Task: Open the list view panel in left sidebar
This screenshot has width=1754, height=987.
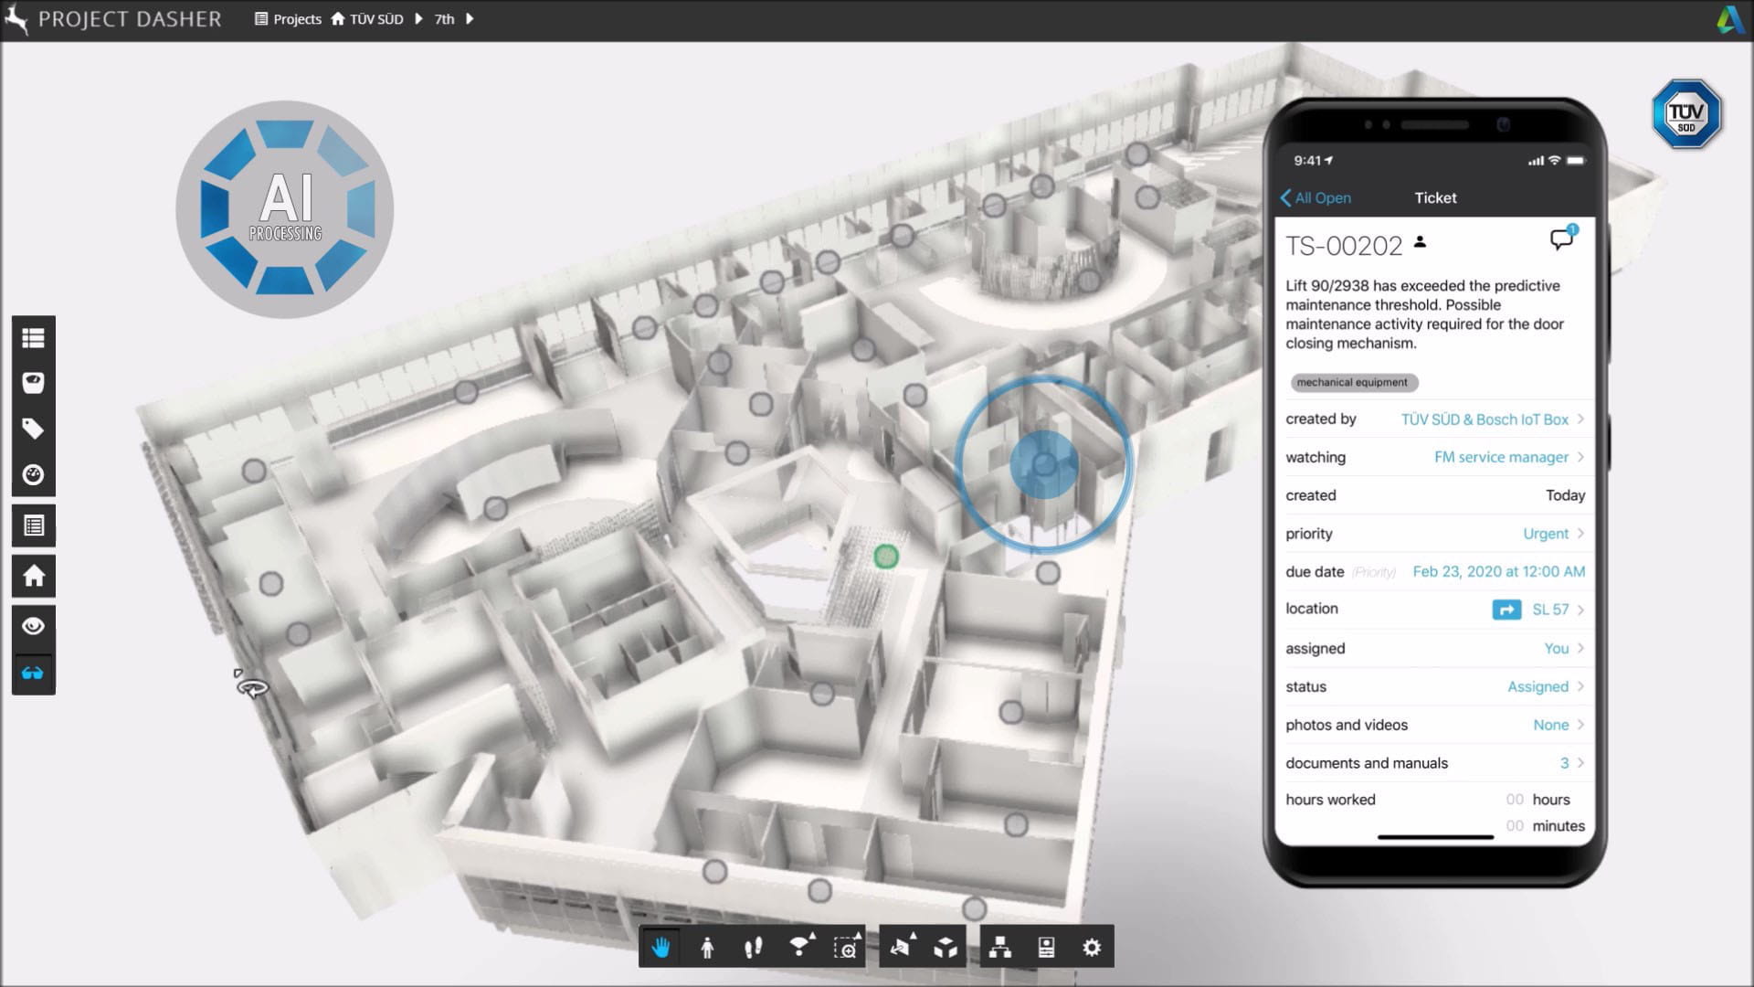Action: click(34, 338)
